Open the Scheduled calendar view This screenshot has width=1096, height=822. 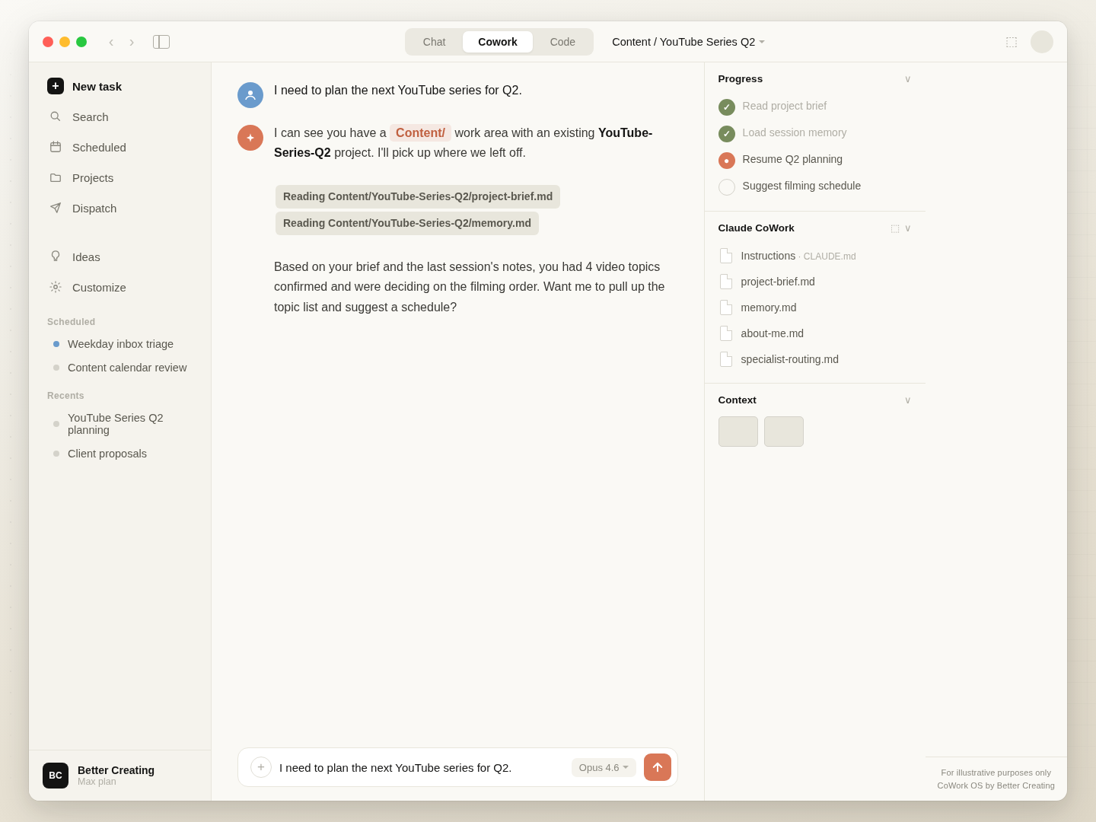(99, 147)
